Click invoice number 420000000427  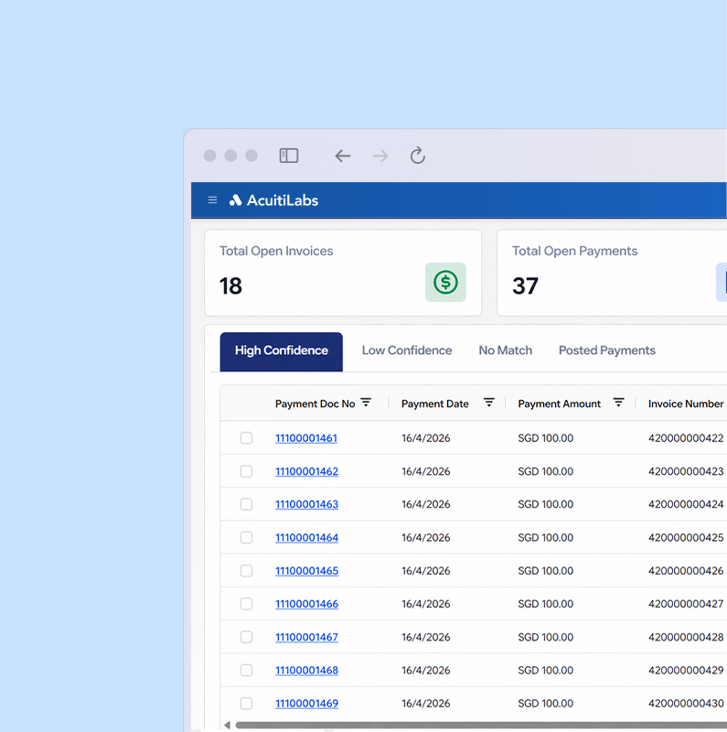(686, 604)
